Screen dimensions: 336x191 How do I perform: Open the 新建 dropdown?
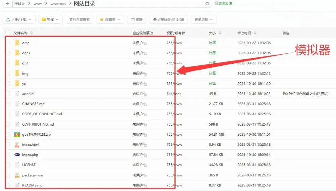[x=50, y=20]
